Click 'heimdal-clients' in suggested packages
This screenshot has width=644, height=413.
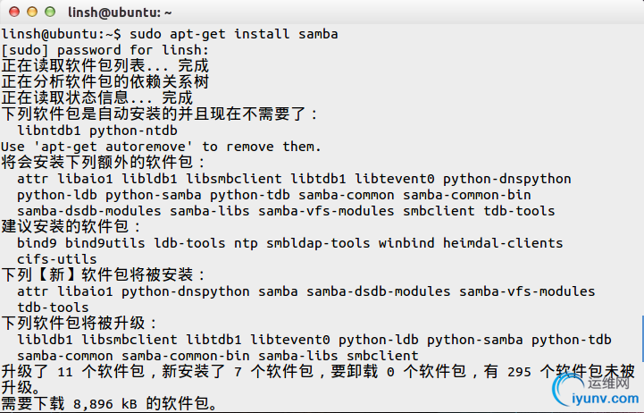point(503,243)
